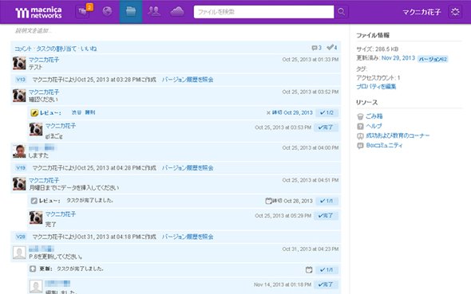
Task: Open プロパティを編集 link
Action: (x=376, y=87)
